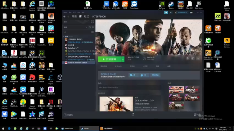This screenshot has width=234, height=131.
Task: Open the 2K Launcher news thumbnail
Action: 116,104
